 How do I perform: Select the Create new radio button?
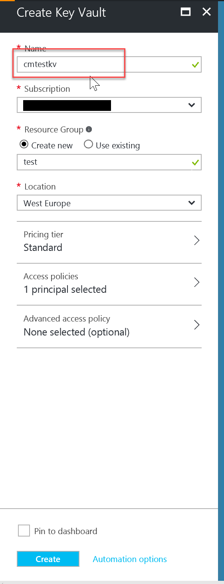24,145
